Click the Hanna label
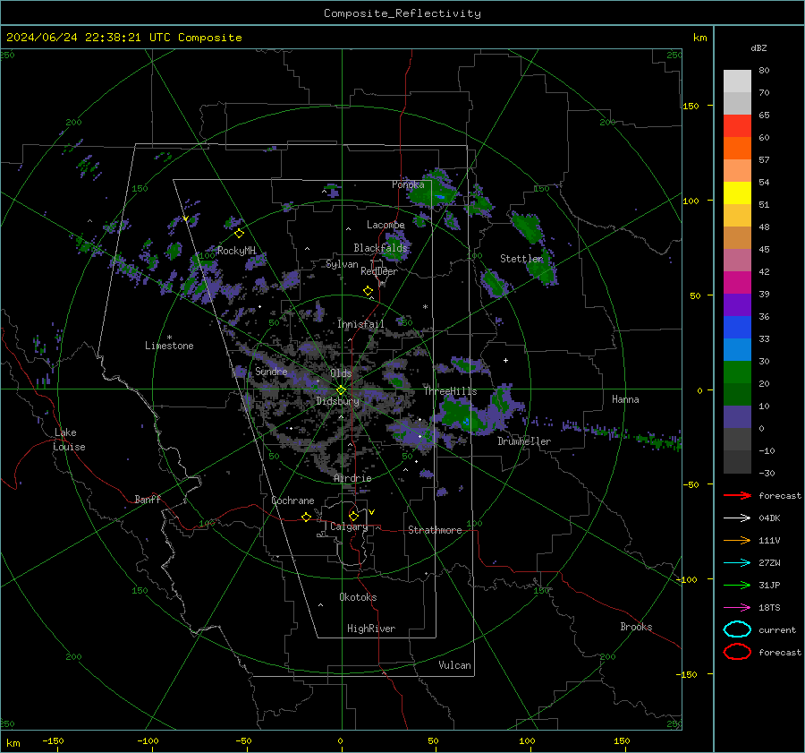This screenshot has height=753, width=805. coord(625,399)
